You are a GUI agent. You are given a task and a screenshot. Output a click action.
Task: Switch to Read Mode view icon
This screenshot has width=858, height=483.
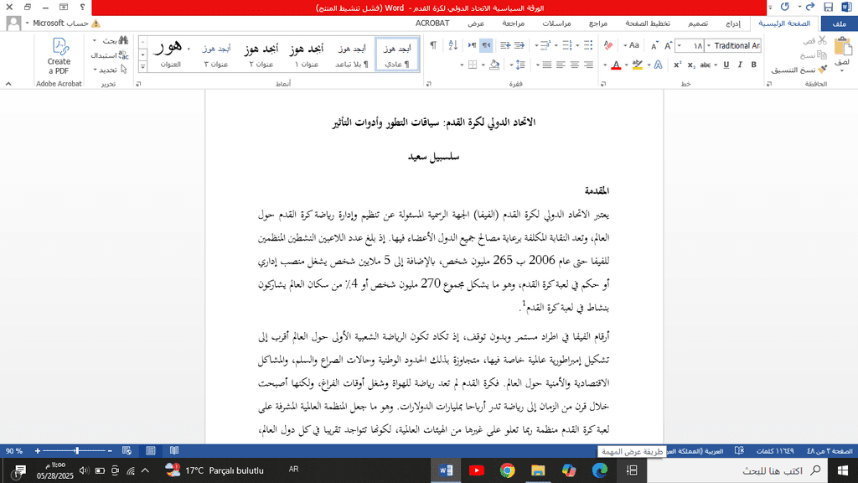(174, 450)
